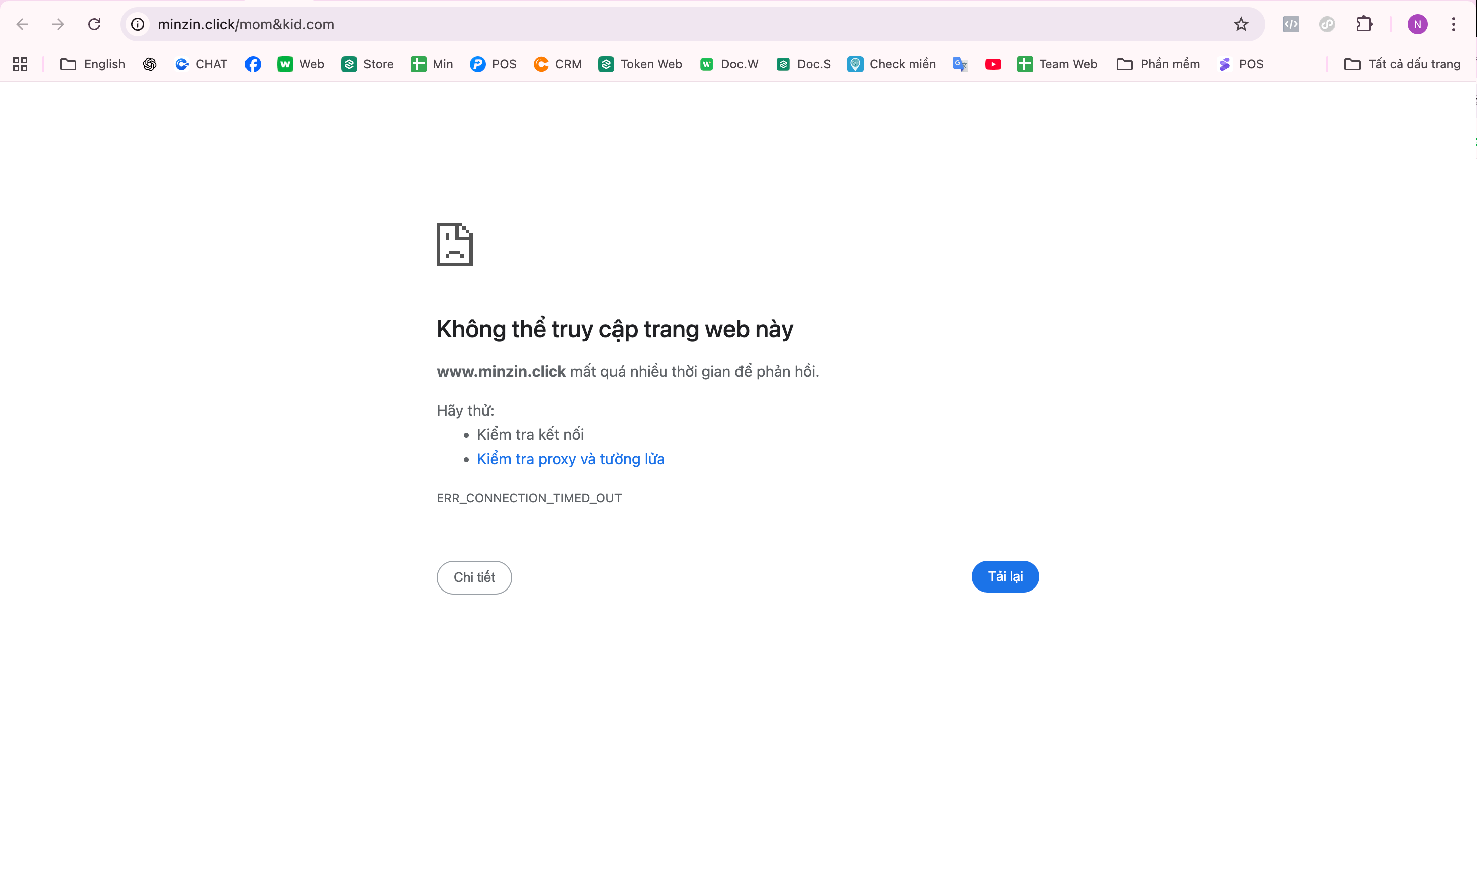Click the back navigation arrow
This screenshot has height=883, width=1477.
[x=22, y=24]
